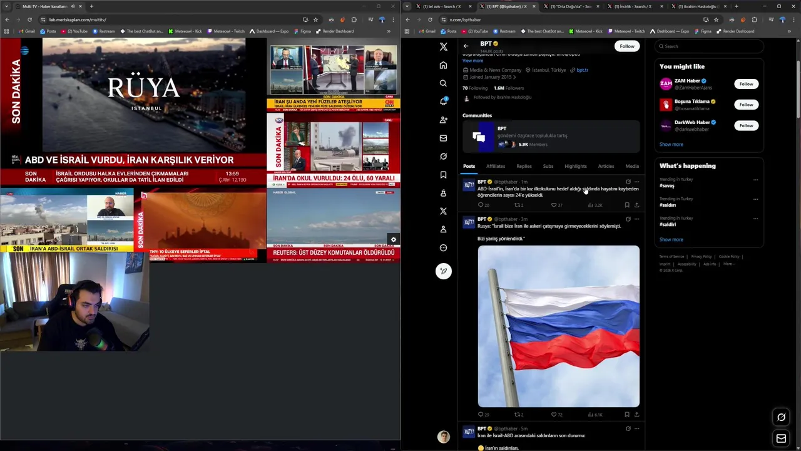Open settings gear on Haber Global stream

point(393,239)
